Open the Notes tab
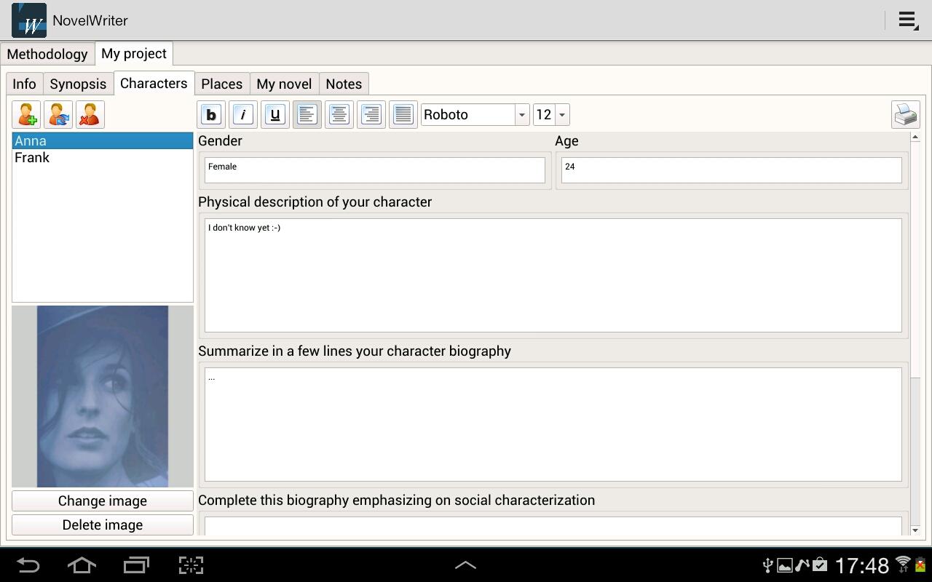The image size is (932, 582). (344, 84)
